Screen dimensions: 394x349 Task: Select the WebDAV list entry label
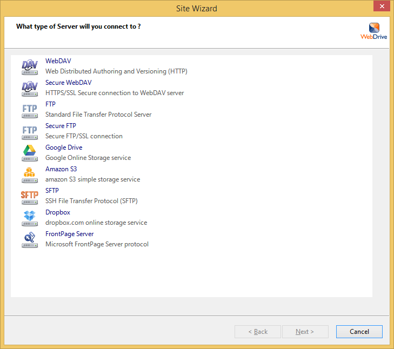(x=58, y=61)
